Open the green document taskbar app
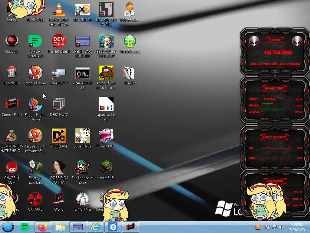Screen dimensions: 310x233 [x=25, y=227]
